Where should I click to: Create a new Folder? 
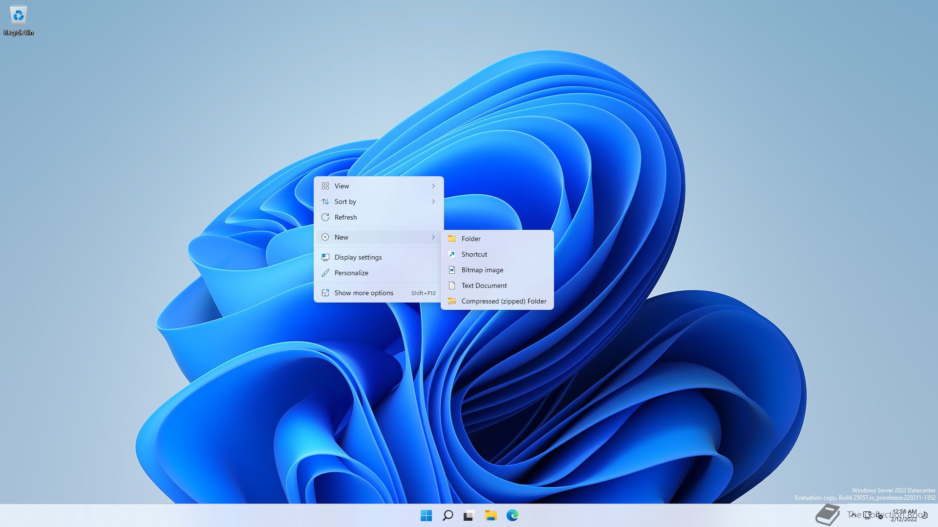click(497, 239)
